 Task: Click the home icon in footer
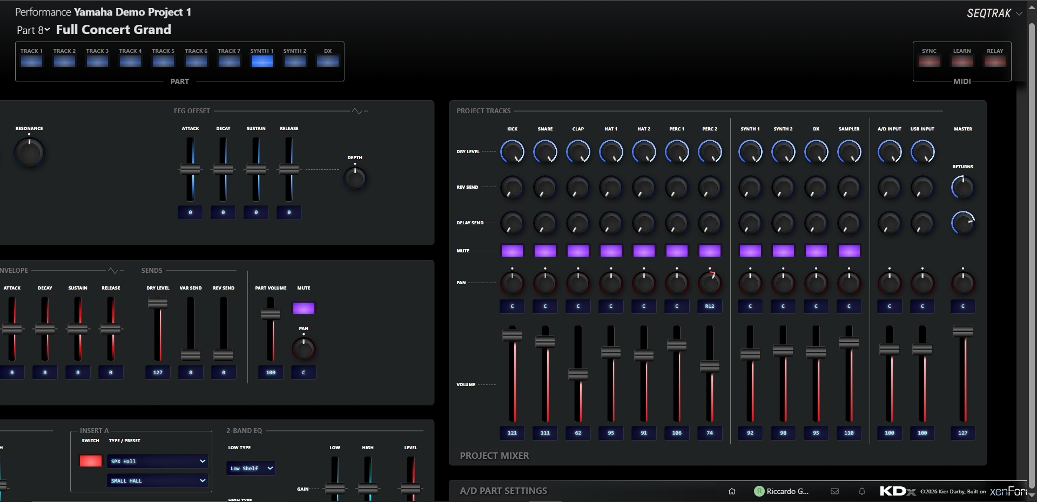[732, 491]
